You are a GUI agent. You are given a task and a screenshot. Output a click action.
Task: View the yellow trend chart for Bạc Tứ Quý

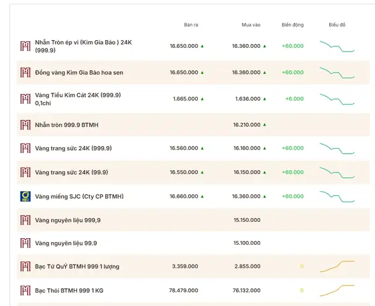(x=337, y=266)
